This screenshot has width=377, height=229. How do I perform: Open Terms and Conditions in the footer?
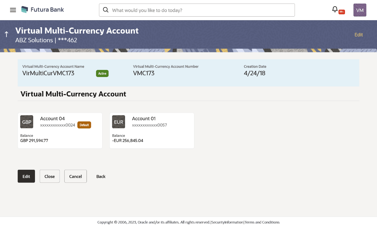(x=262, y=222)
